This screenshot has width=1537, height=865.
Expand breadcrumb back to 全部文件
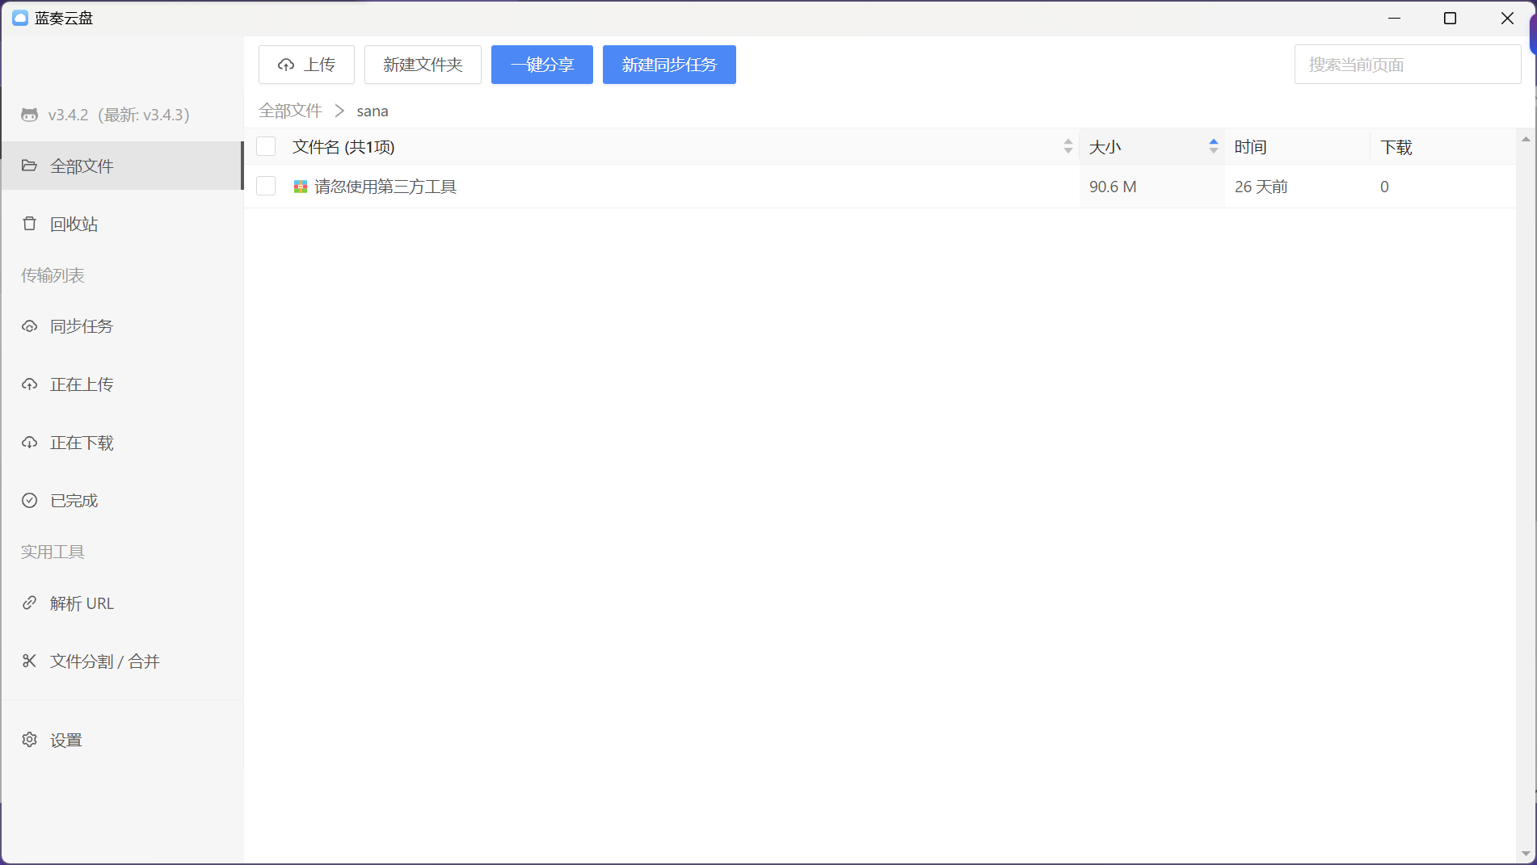tap(289, 111)
